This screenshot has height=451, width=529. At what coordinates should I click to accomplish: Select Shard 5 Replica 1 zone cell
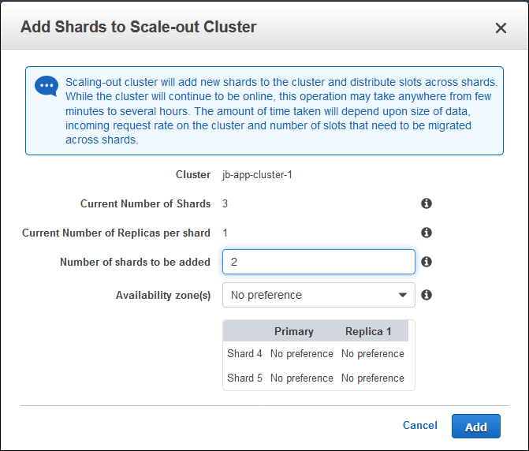[x=373, y=378]
